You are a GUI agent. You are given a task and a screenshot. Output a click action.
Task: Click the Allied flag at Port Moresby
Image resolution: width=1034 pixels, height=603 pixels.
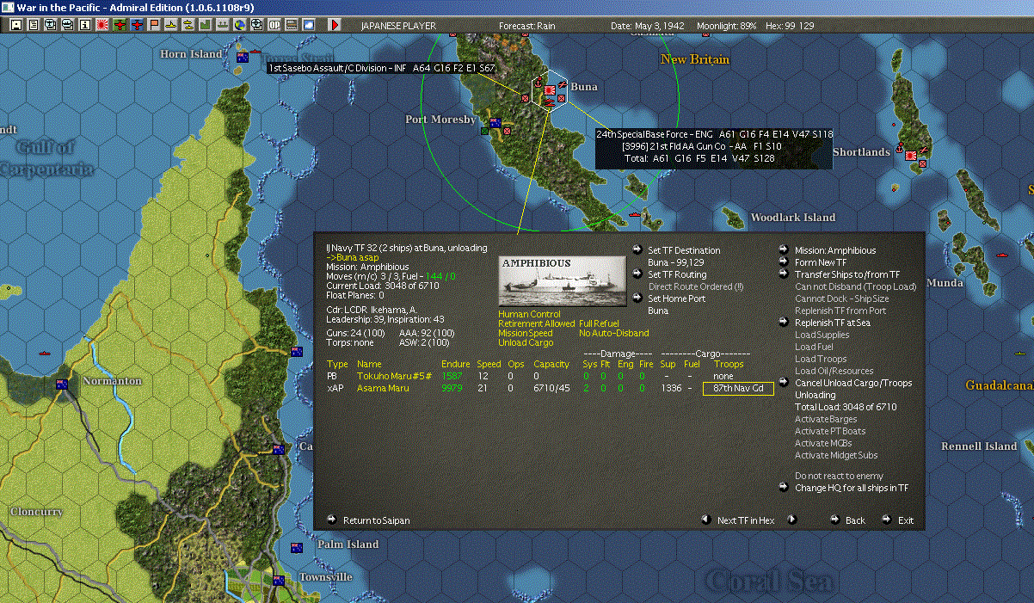pos(495,123)
